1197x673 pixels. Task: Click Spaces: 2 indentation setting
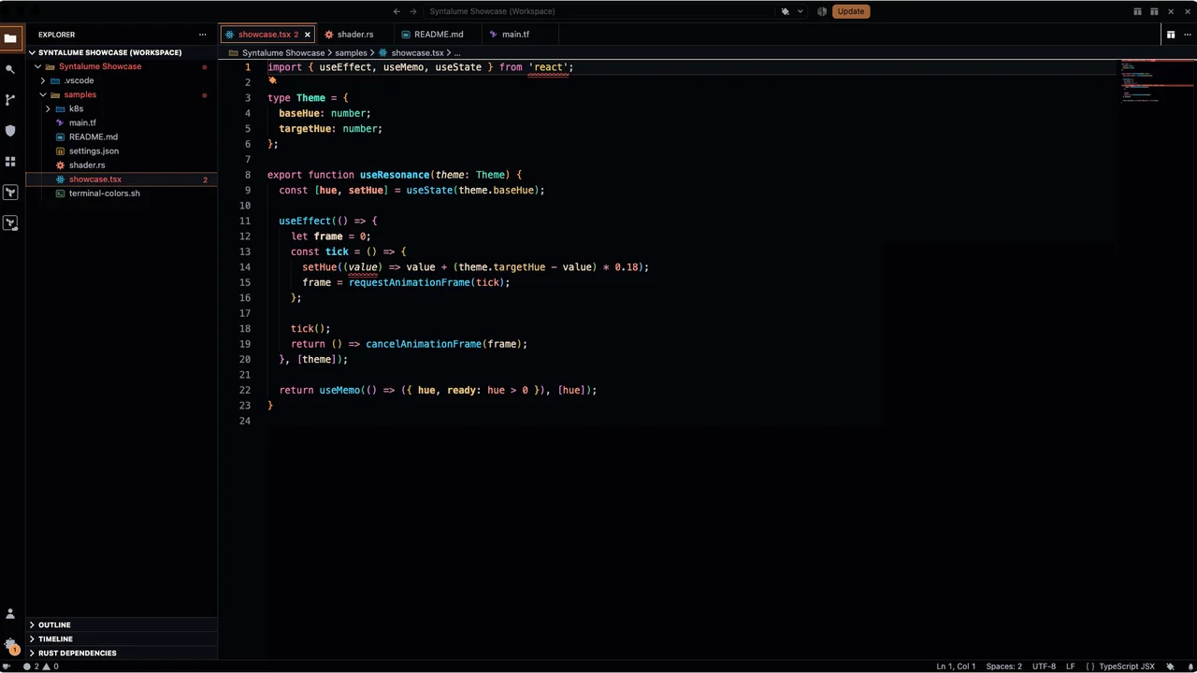[1003, 666]
